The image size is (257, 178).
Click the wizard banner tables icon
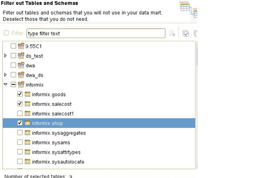point(188,9)
